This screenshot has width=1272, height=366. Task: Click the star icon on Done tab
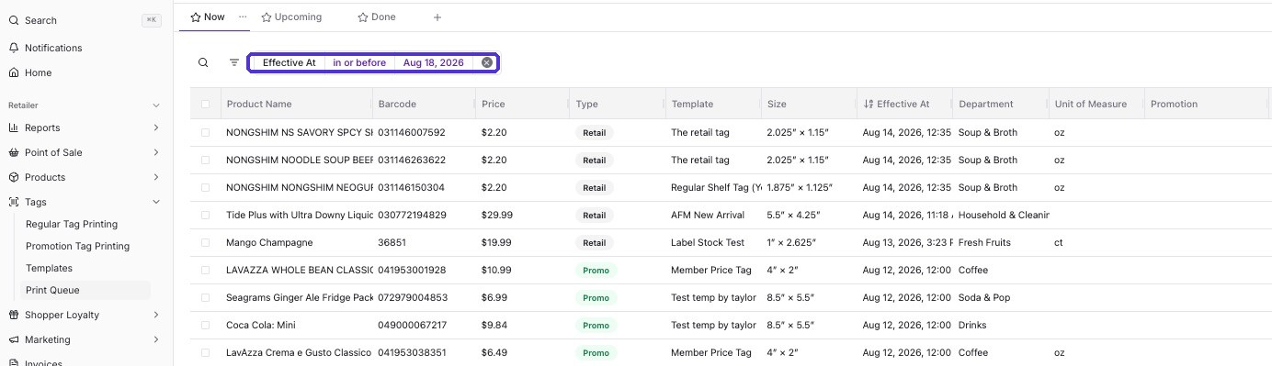click(363, 17)
